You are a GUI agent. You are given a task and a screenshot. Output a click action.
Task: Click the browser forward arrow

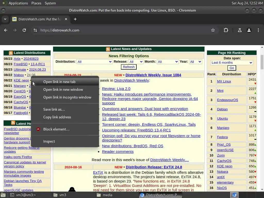click(x=15, y=30)
